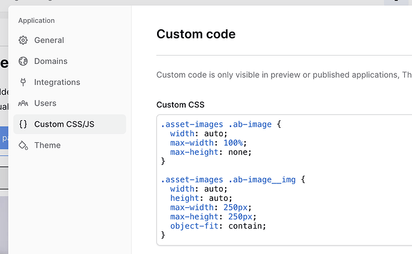
Task: Click the Domains globe icon
Action: [x=23, y=62]
